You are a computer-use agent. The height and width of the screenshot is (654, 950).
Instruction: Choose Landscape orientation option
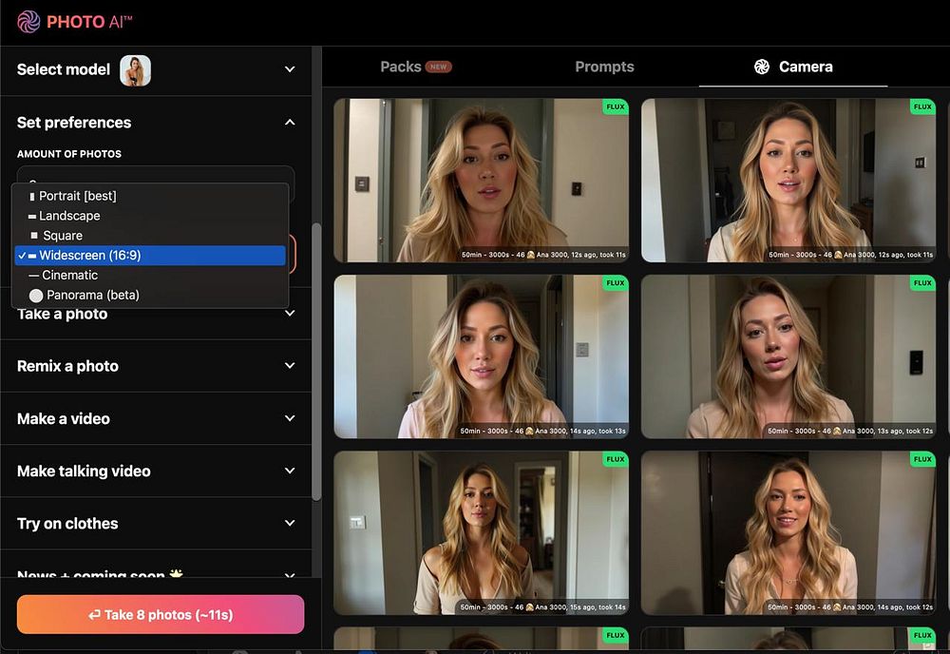(150, 216)
